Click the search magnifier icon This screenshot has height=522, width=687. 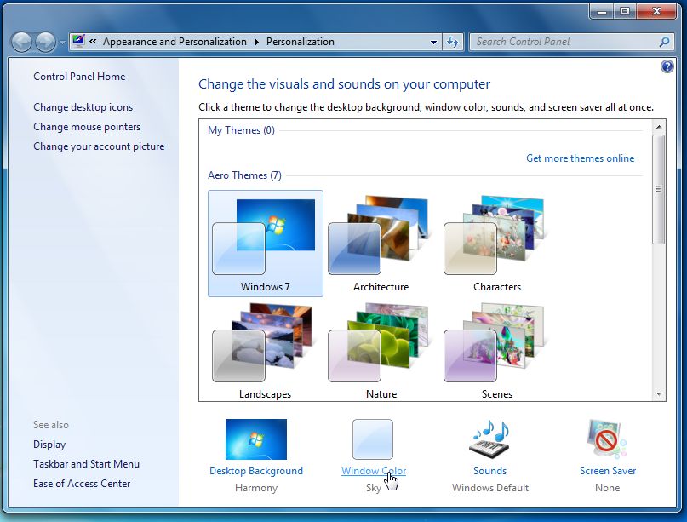[664, 42]
